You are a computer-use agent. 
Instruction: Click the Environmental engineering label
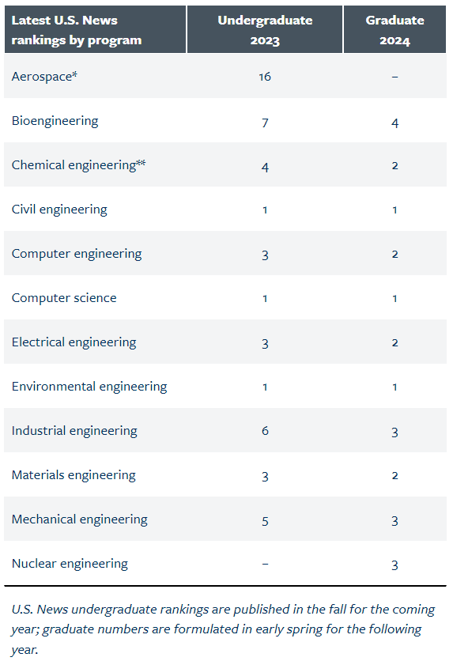(x=89, y=387)
